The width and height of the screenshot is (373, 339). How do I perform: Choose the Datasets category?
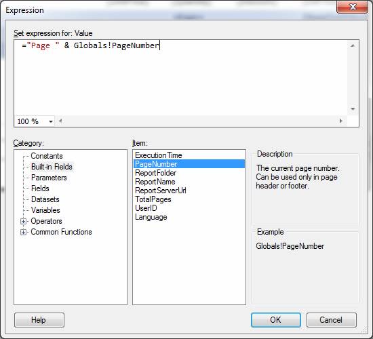45,199
